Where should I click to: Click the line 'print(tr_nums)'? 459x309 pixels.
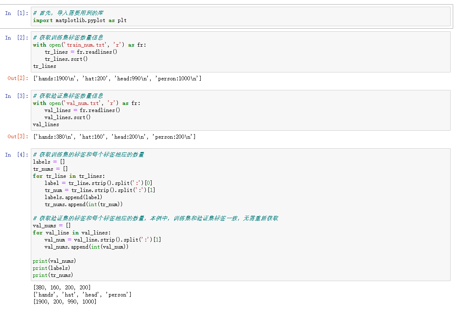point(53,275)
